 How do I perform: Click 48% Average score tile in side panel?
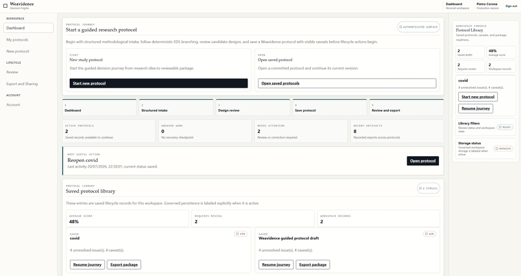[x=501, y=52]
